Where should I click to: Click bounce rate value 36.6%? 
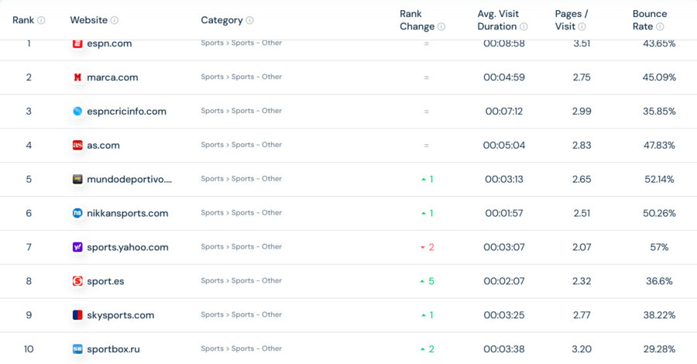coord(659,281)
